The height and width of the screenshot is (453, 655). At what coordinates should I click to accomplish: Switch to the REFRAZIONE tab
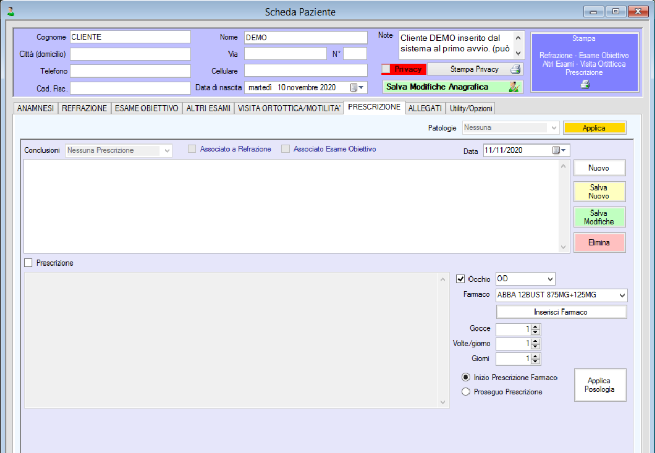click(x=84, y=108)
